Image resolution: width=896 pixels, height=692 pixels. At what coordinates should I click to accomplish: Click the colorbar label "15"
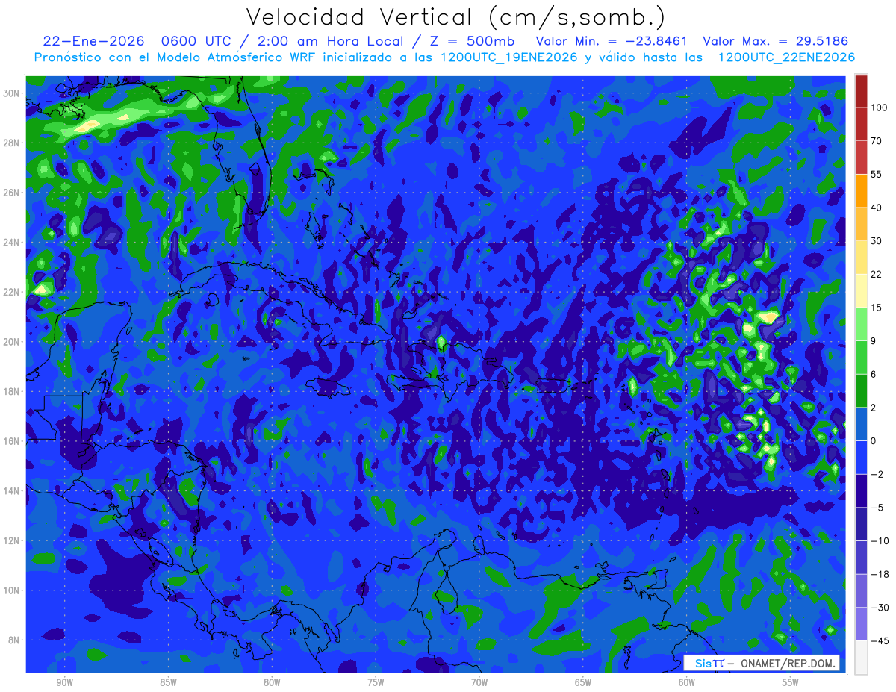[x=877, y=308]
